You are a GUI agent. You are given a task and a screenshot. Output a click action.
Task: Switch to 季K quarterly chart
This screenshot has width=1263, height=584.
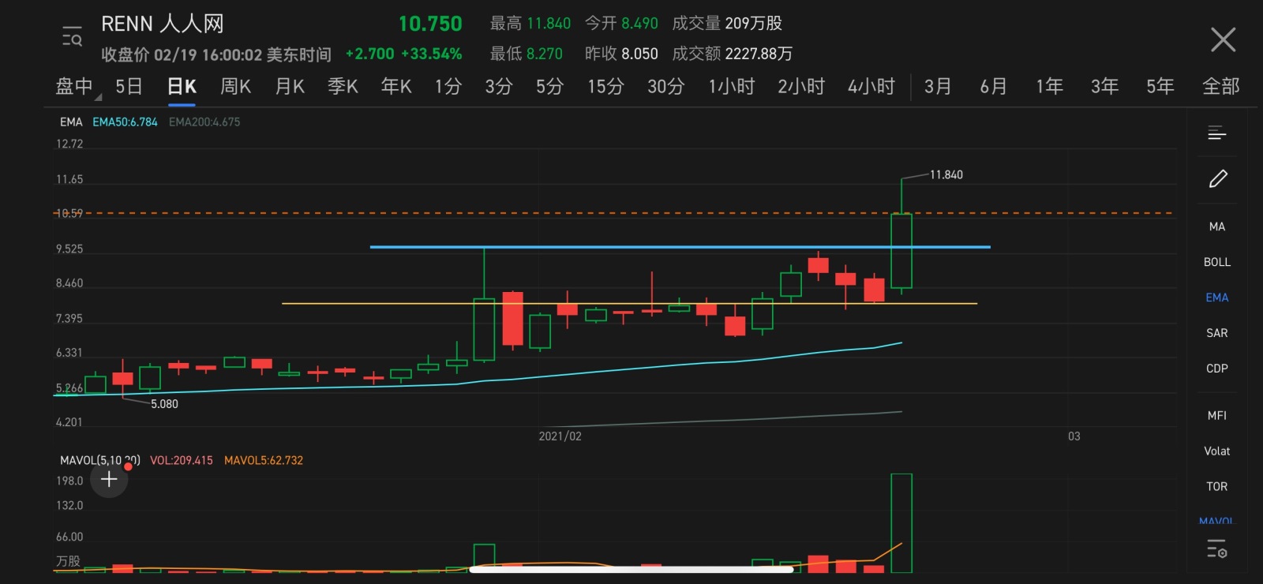coord(343,86)
